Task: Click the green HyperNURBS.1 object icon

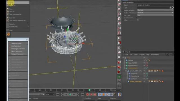Action: click(x=127, y=65)
